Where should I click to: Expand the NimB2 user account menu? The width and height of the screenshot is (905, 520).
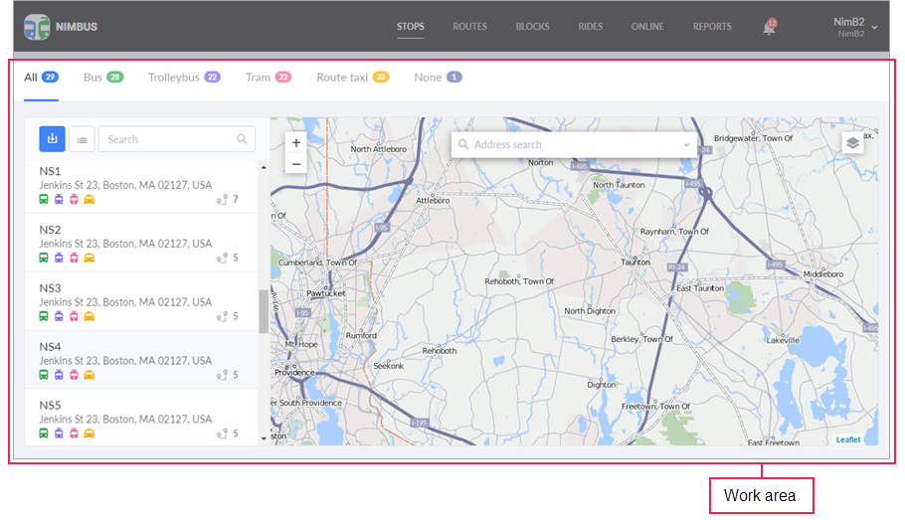[x=873, y=27]
